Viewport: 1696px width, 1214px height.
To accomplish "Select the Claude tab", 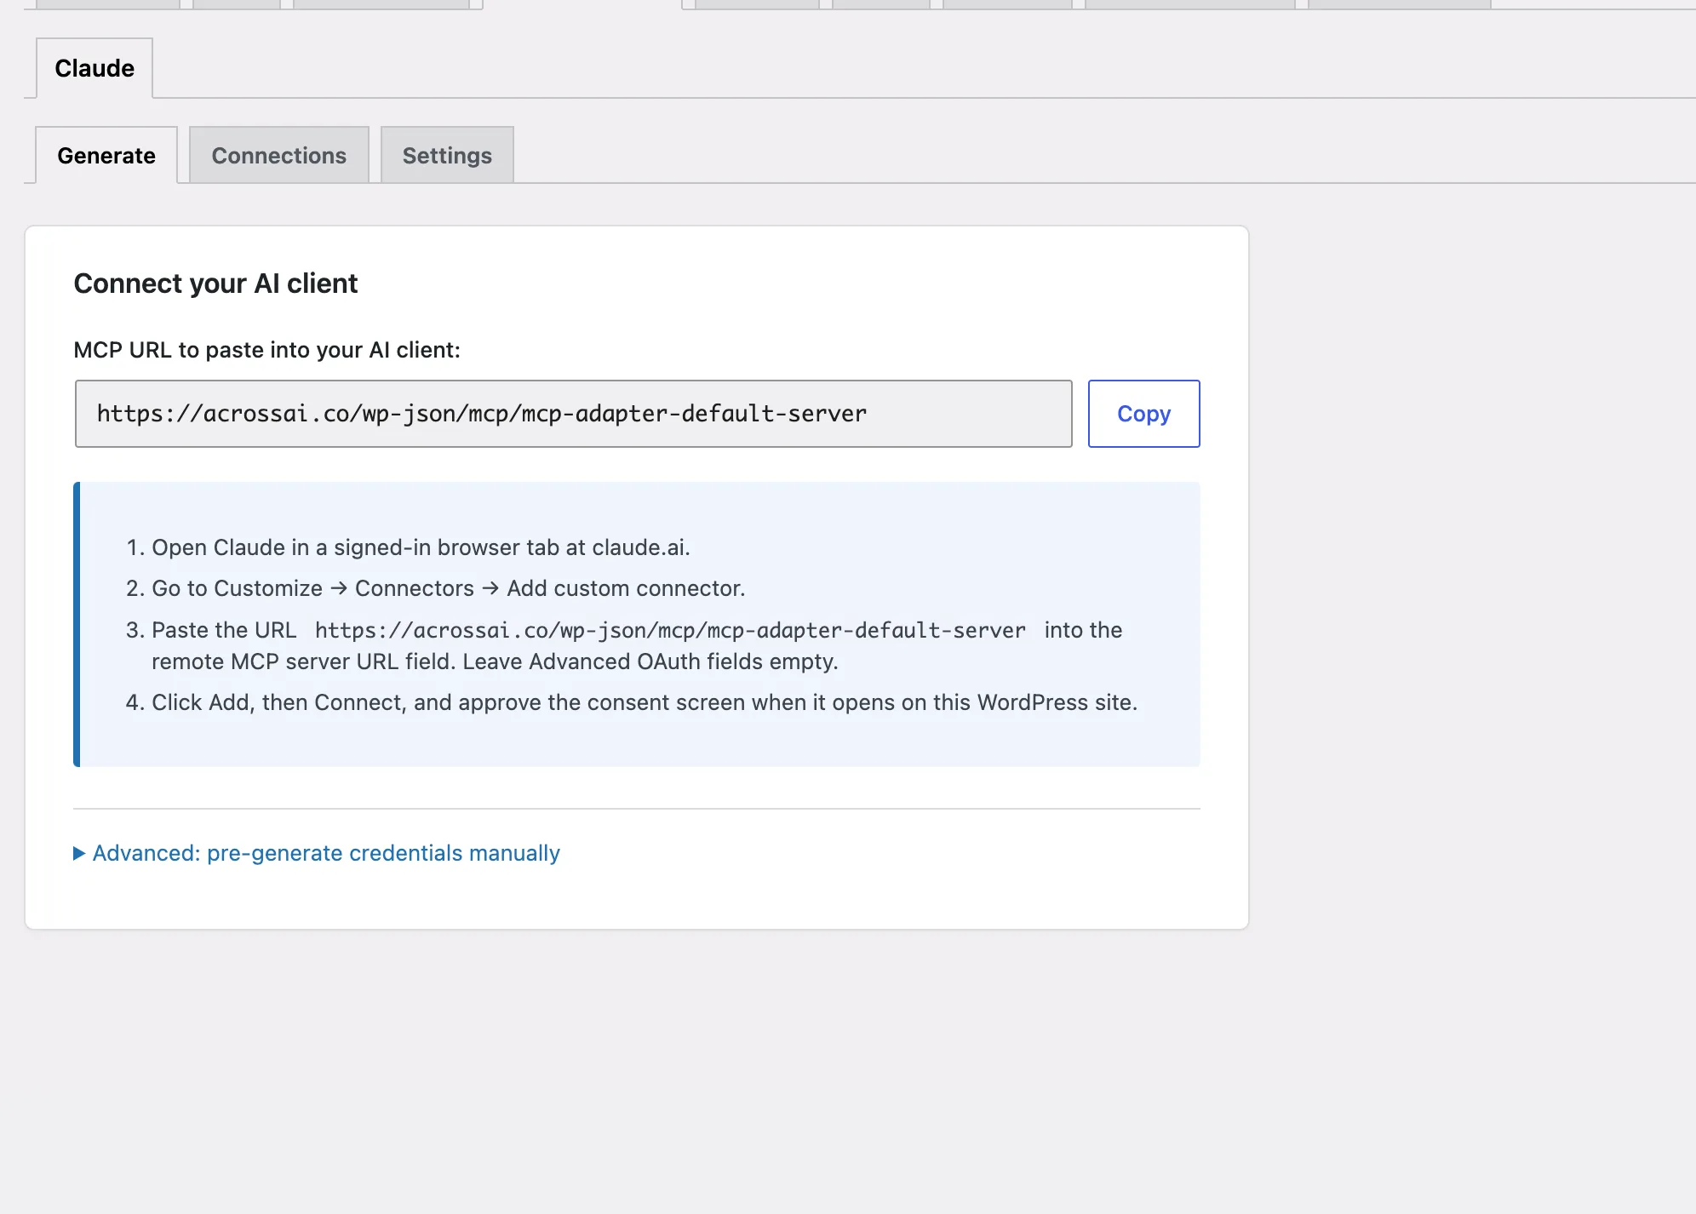I will (95, 68).
